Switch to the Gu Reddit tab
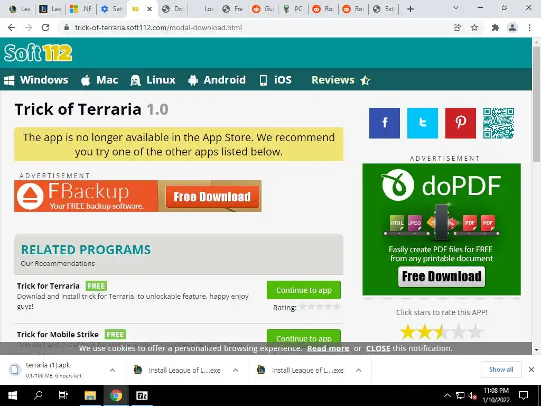This screenshot has width=541, height=406. (263, 9)
